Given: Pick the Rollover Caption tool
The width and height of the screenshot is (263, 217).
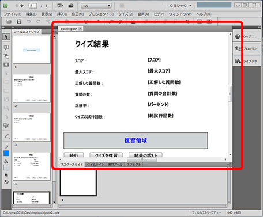Looking at the screenshot, I should pyautogui.click(x=6, y=56).
